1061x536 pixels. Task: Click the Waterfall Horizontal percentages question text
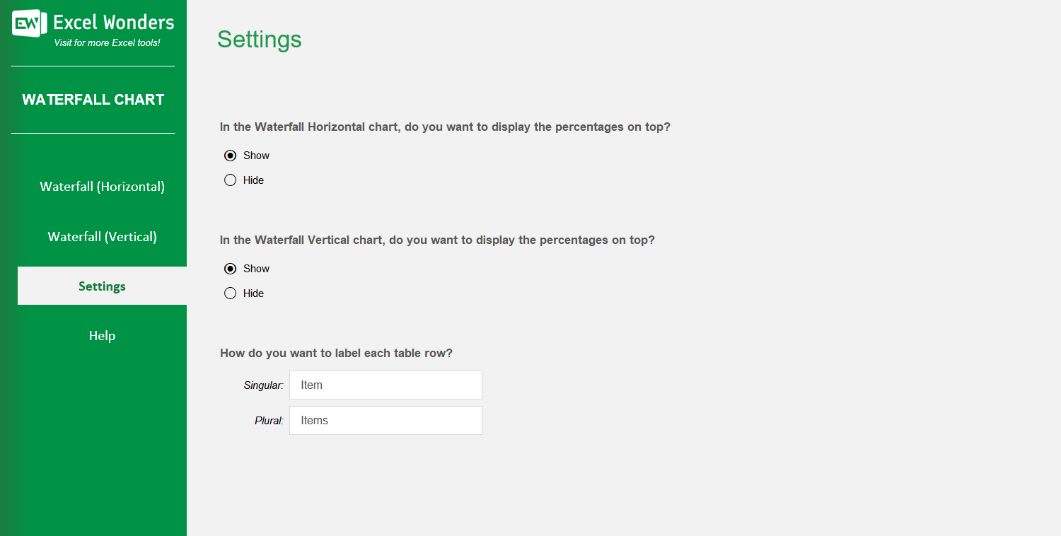[x=445, y=127]
